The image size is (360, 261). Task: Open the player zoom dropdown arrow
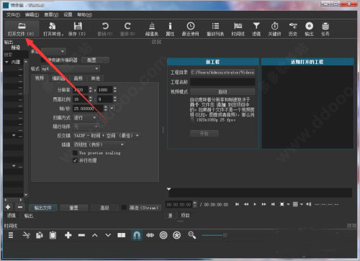(x=288, y=204)
